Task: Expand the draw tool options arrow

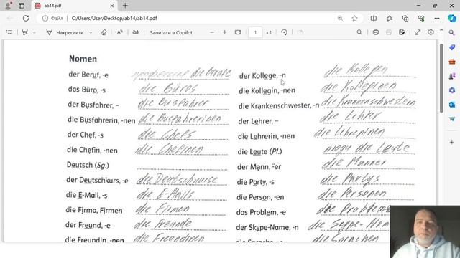Action: [91, 32]
